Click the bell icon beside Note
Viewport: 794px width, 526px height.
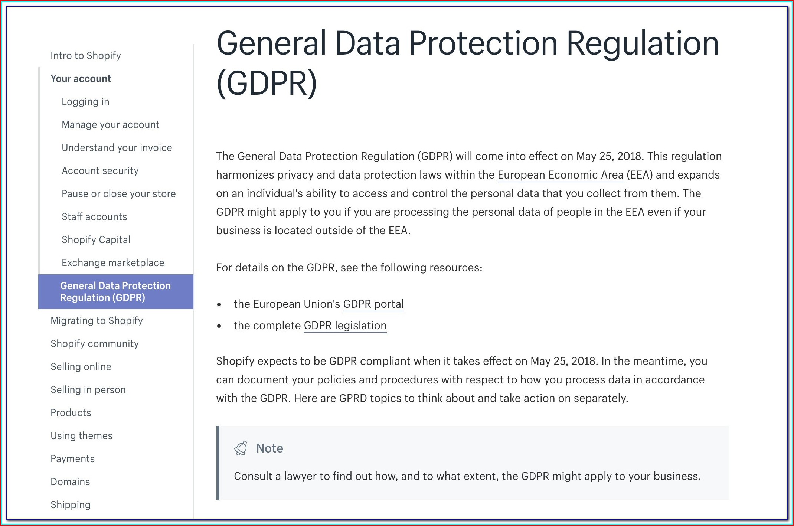point(241,448)
